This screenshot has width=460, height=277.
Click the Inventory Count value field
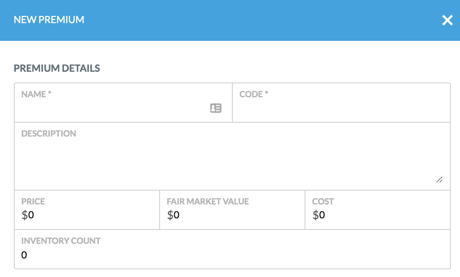(232, 255)
